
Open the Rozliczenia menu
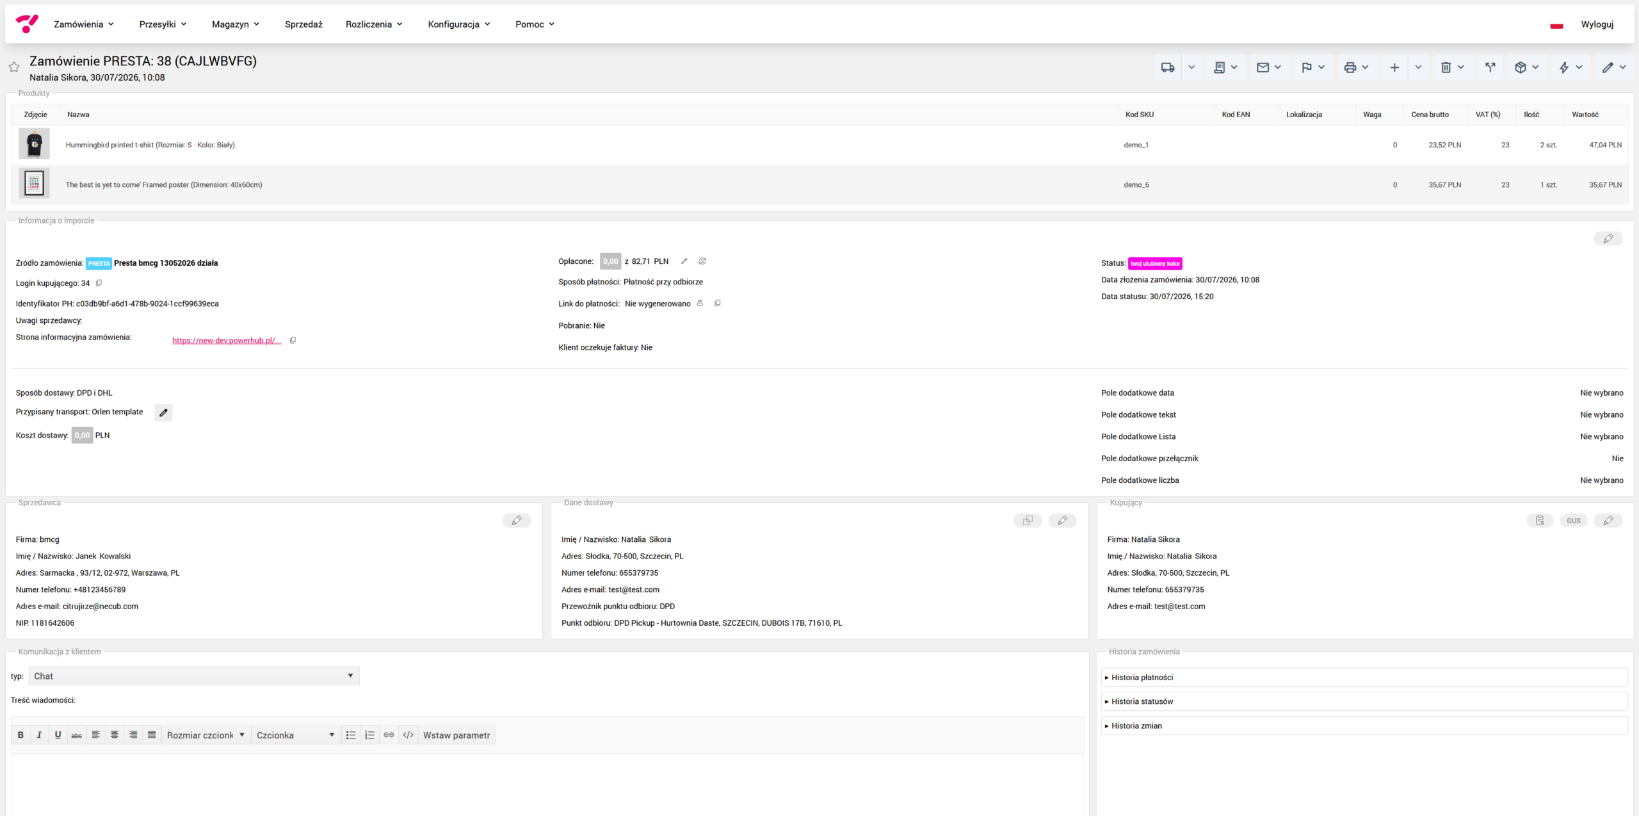374,24
